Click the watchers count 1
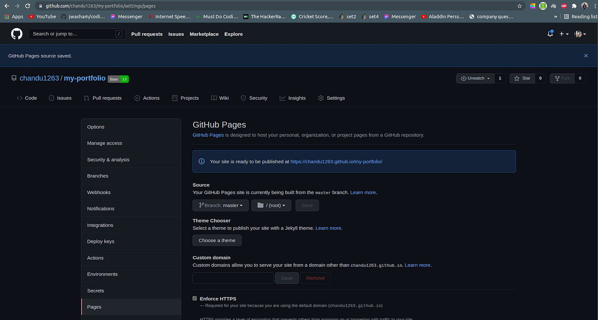Viewport: 598px width, 320px height. coord(500,78)
